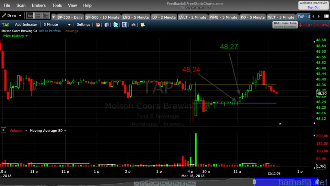Close the Volume pane with X
This screenshot has width=330, height=186.
coord(3,130)
